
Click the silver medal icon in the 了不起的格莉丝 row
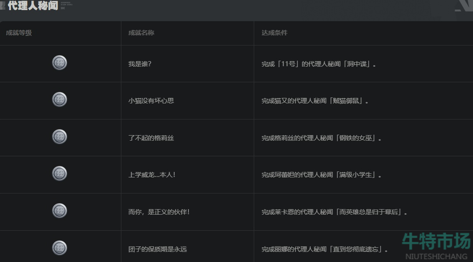(x=59, y=137)
